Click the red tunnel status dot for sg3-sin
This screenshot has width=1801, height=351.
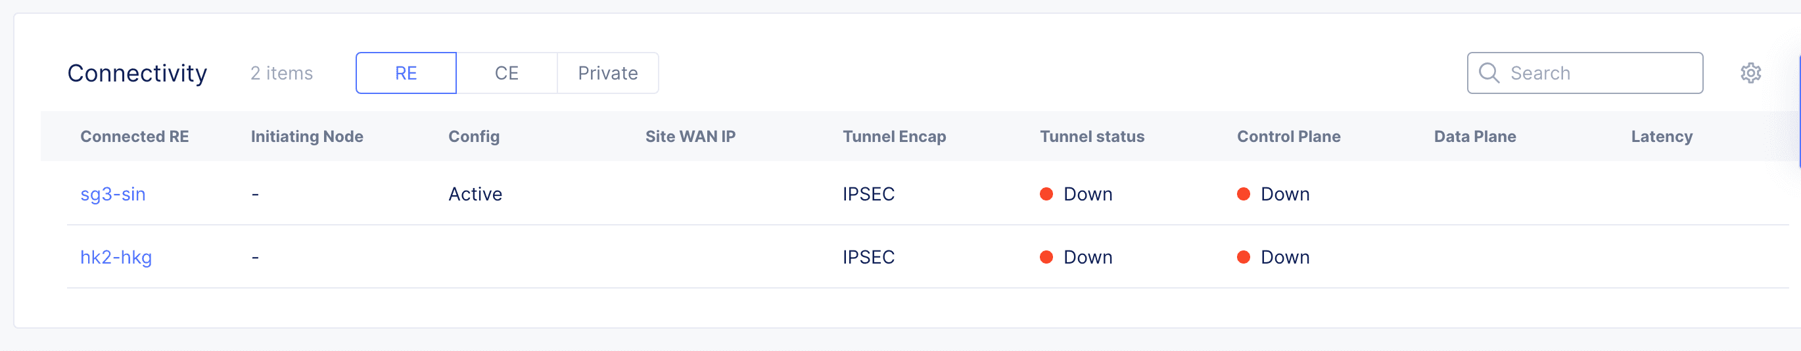1046,194
